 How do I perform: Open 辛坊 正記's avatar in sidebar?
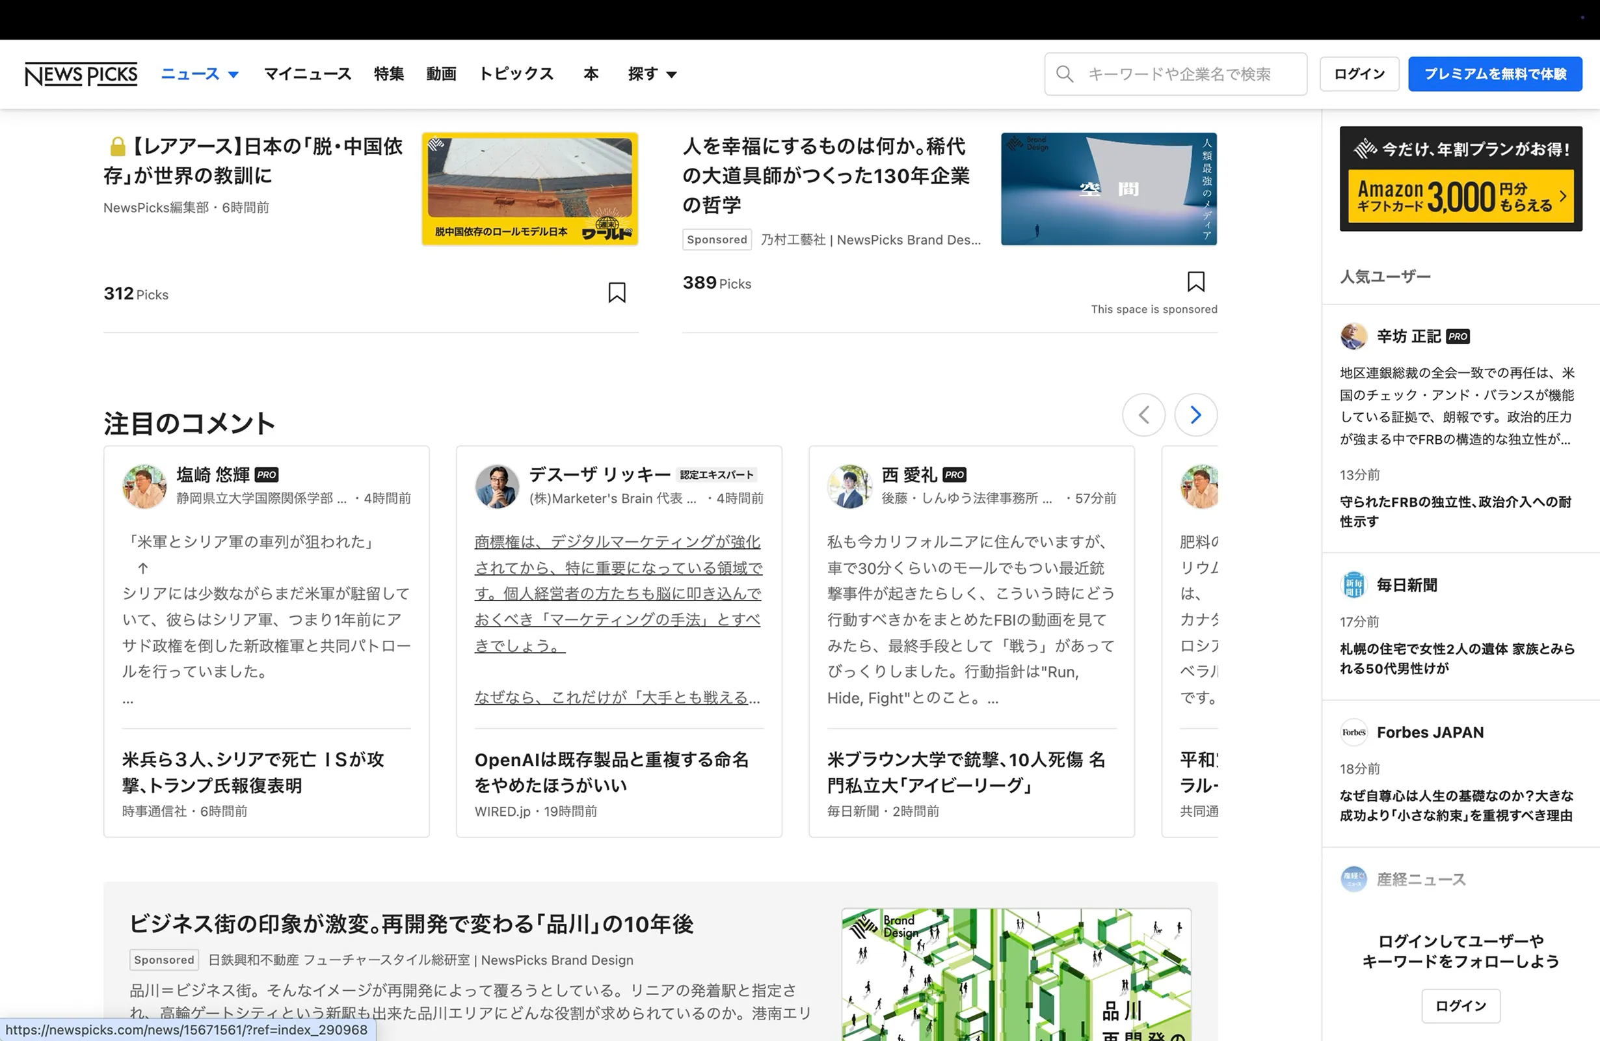coord(1353,336)
